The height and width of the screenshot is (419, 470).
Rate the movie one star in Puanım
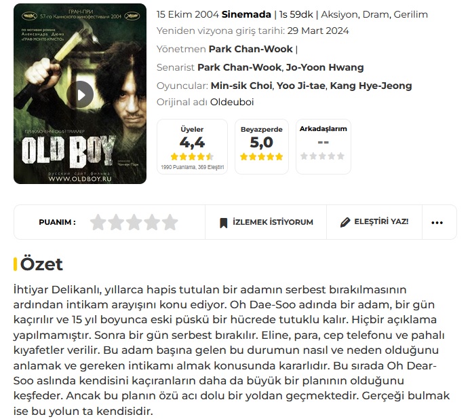coord(98,222)
